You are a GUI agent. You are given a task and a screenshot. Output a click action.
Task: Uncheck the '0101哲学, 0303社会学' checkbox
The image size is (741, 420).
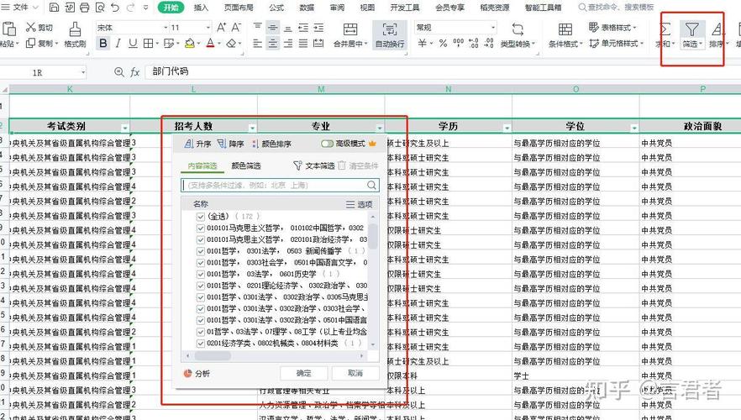tap(200, 263)
